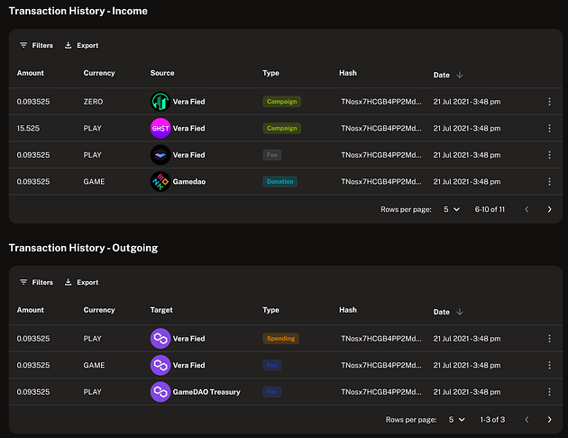Click the Donation type badge
568x438 pixels.
pos(279,181)
